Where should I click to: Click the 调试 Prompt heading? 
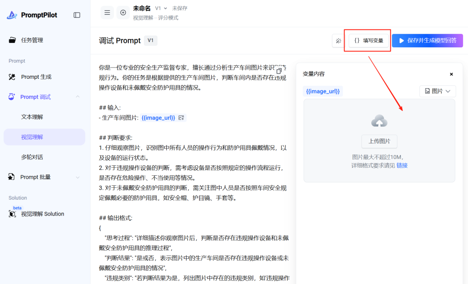(120, 41)
